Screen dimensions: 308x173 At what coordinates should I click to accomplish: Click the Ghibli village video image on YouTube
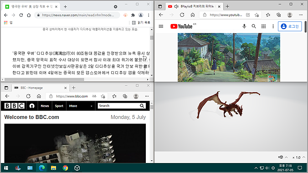coord(229,57)
